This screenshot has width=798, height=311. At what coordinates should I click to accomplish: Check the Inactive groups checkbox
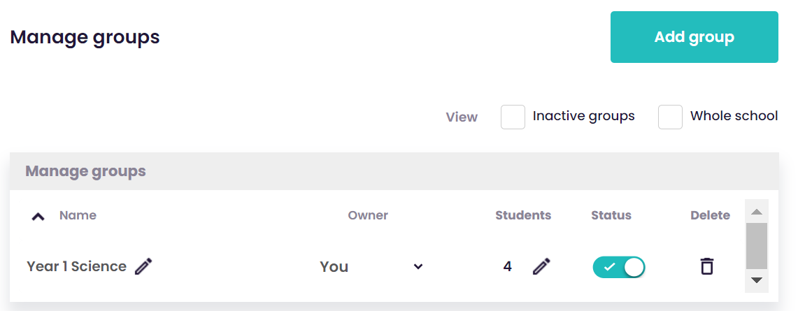513,117
